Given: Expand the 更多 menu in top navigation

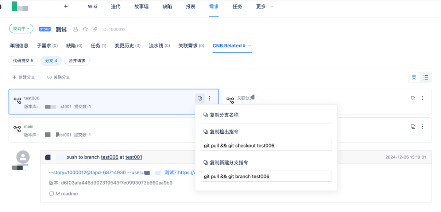Looking at the screenshot, I should [x=264, y=7].
